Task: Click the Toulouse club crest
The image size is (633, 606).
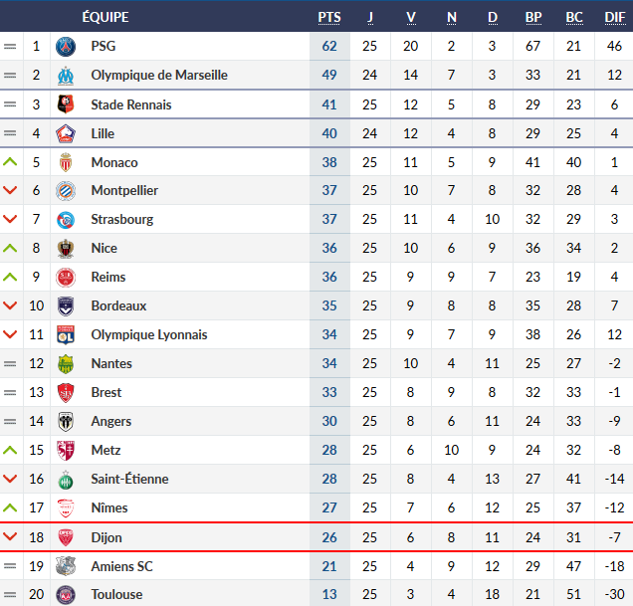Action: point(67,595)
